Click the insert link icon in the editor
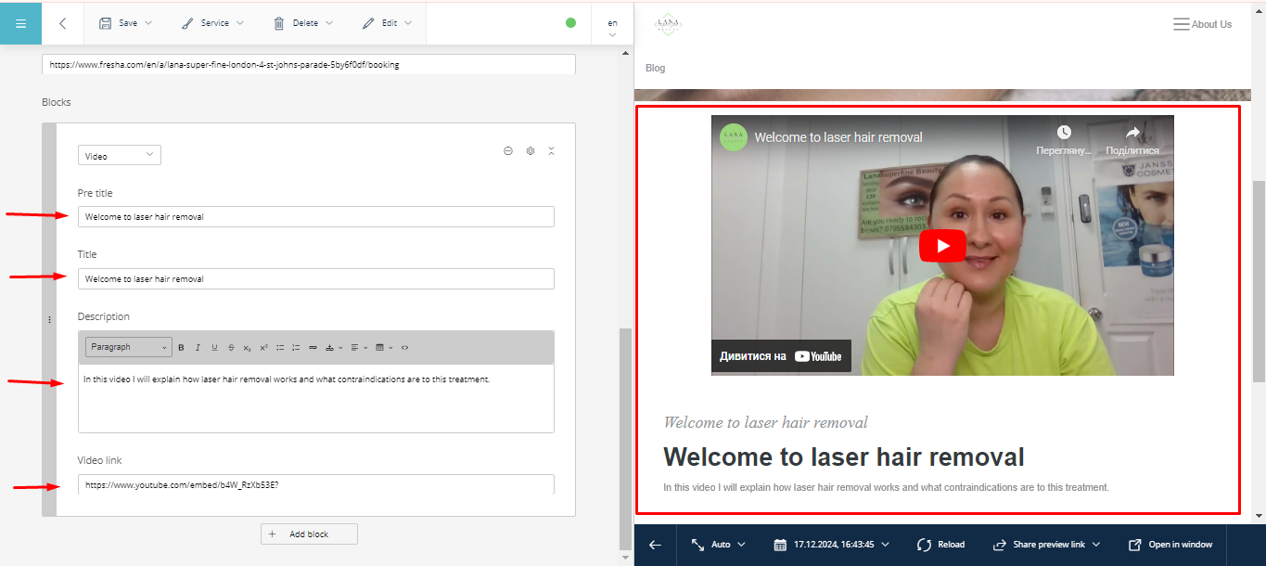The width and height of the screenshot is (1266, 566). (x=313, y=348)
